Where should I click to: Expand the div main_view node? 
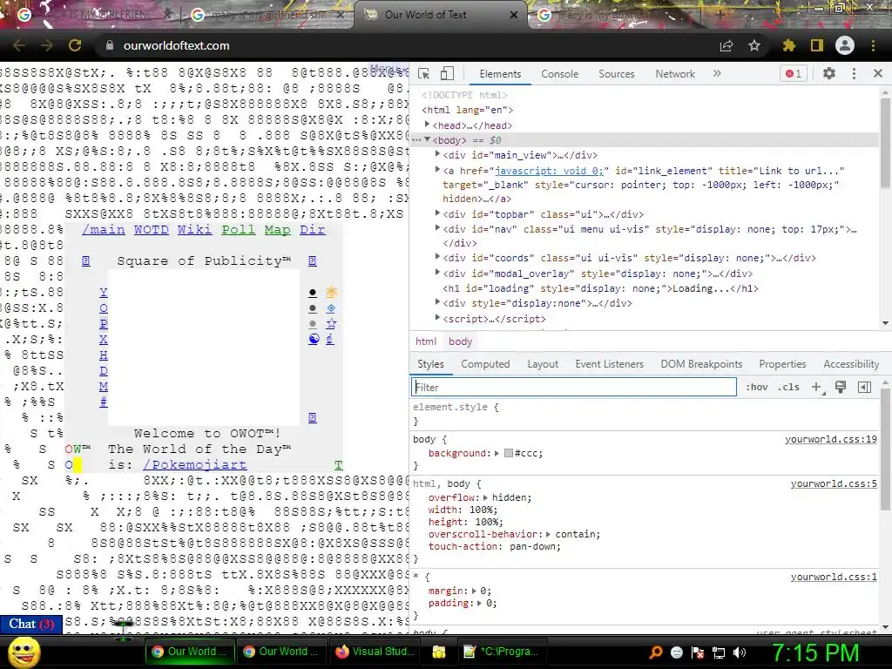tap(437, 154)
